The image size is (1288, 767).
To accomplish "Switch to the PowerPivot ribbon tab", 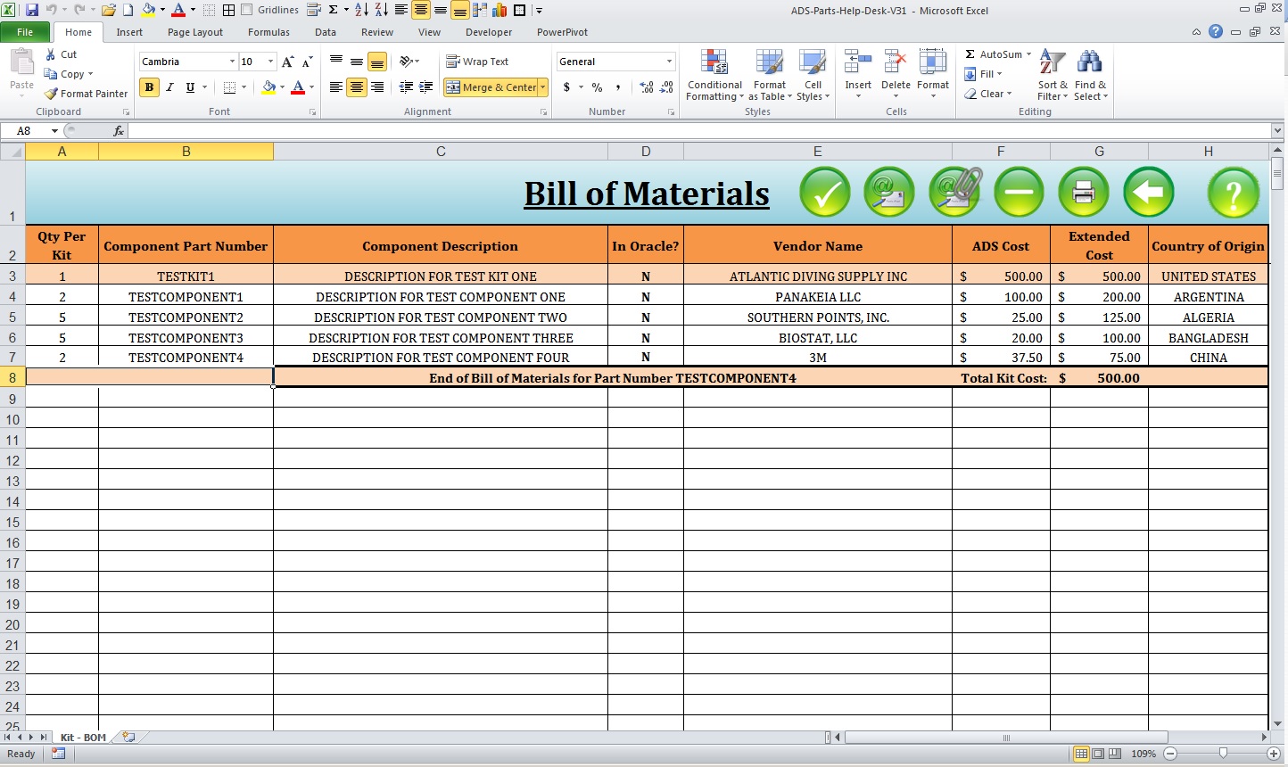I will 562,32.
